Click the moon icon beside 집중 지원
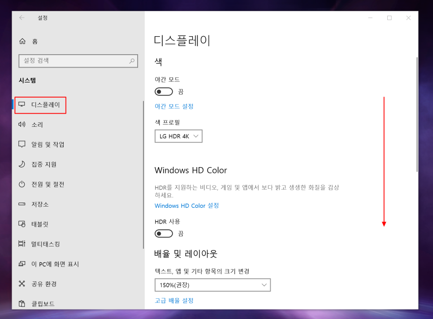433x319 pixels. pos(22,164)
